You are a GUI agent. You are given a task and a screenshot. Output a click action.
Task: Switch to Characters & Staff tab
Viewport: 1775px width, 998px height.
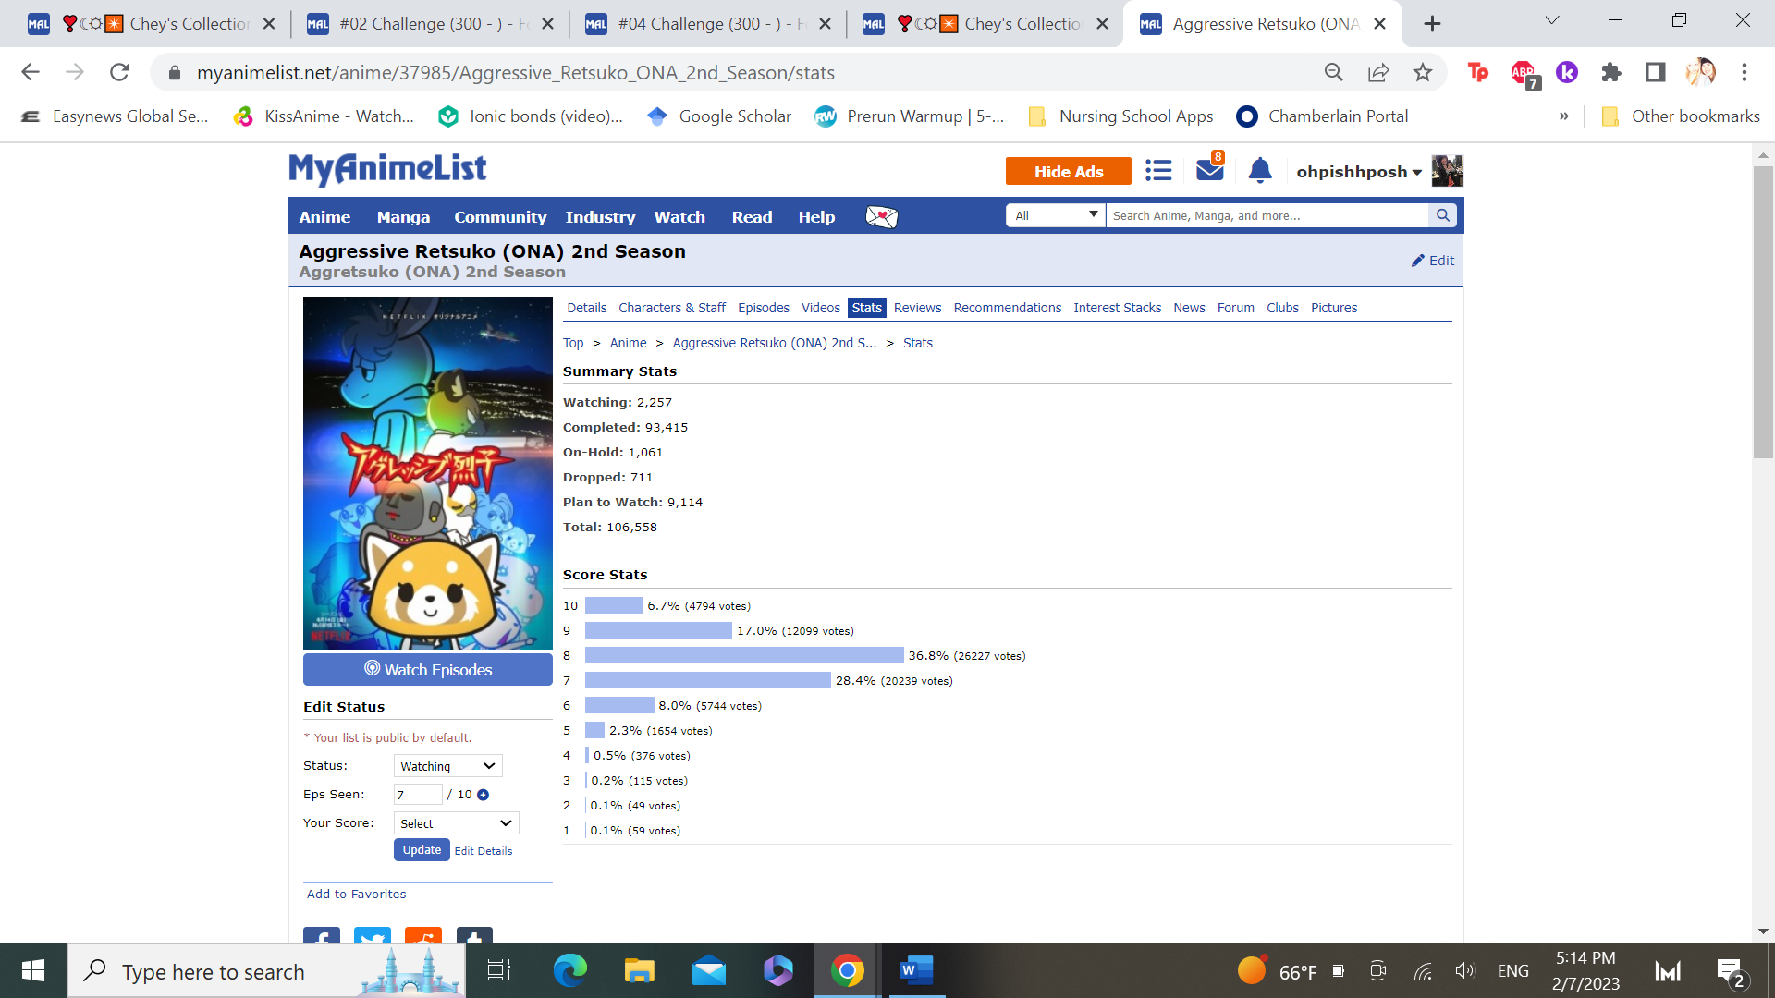(672, 308)
